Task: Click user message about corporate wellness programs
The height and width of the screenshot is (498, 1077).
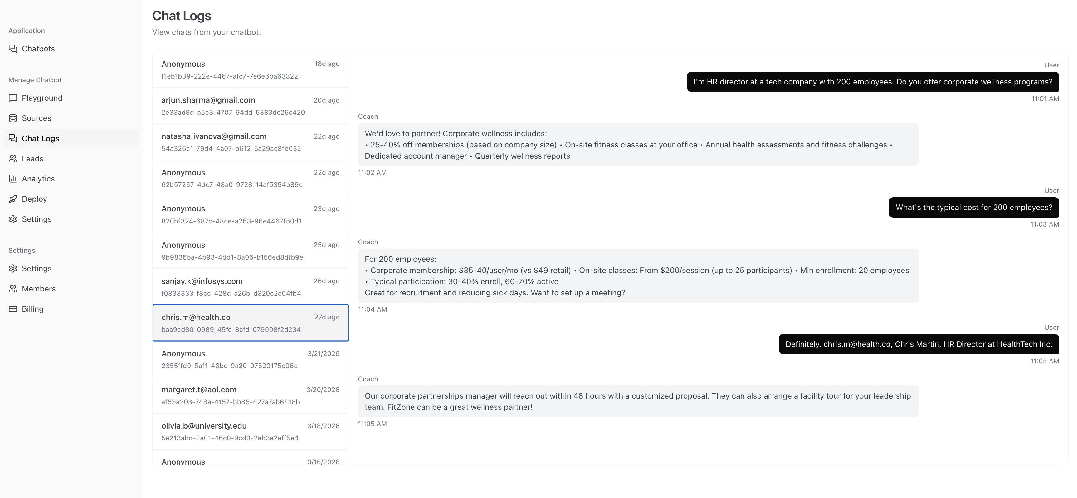Action: tap(873, 82)
